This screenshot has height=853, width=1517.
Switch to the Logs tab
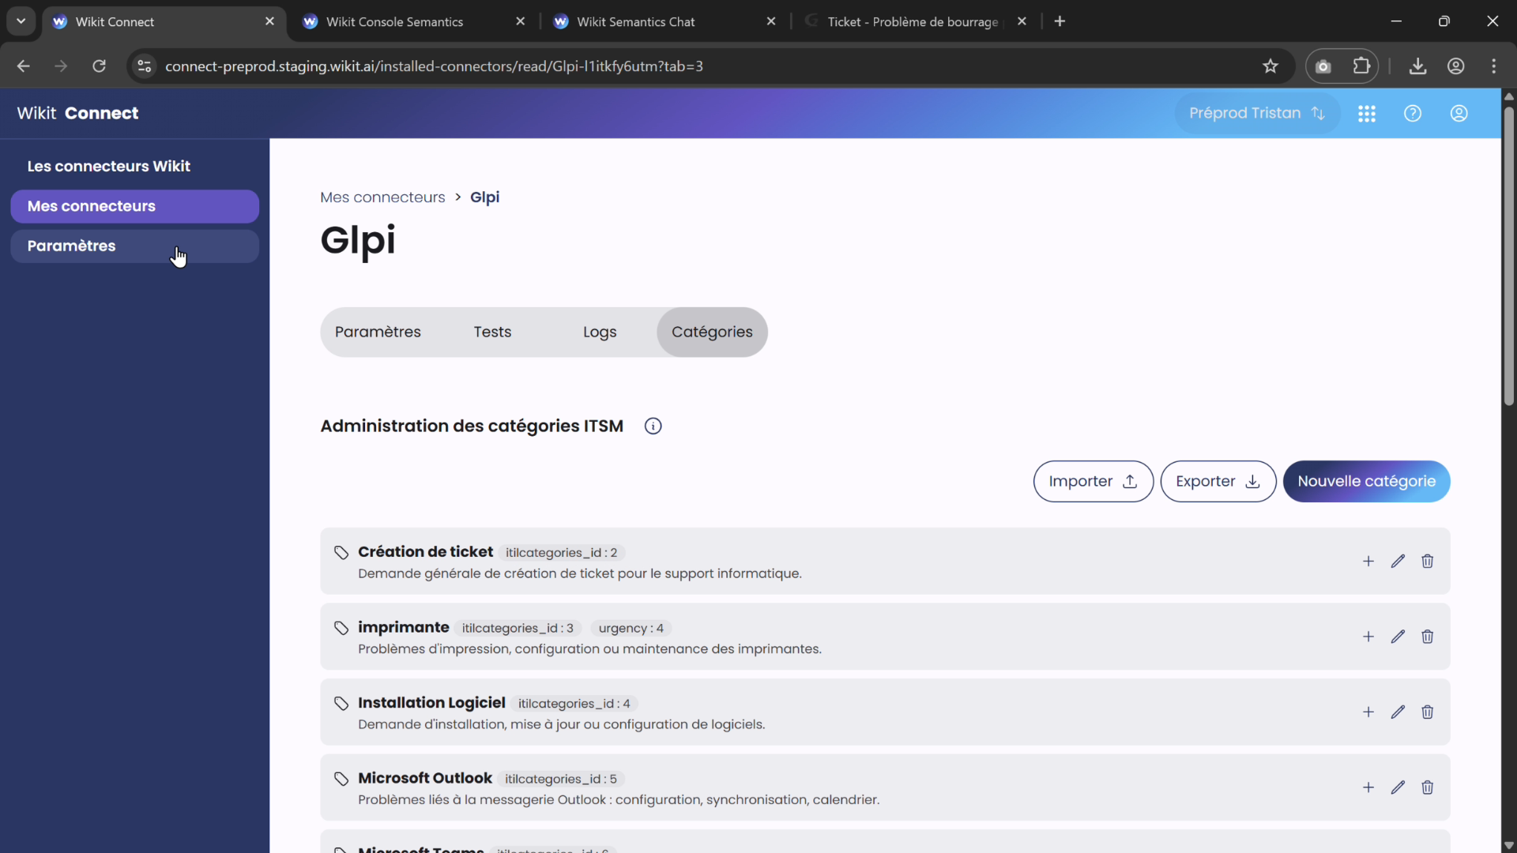click(x=599, y=332)
